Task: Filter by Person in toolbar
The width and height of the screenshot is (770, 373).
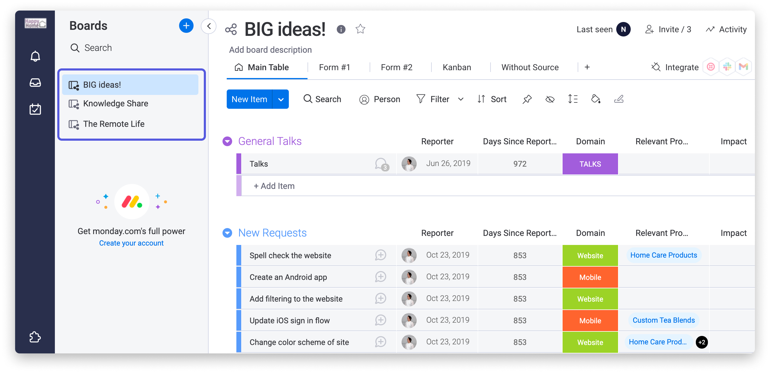Action: click(x=380, y=99)
